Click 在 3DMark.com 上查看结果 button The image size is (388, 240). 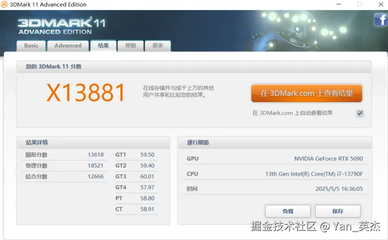coord(307,93)
